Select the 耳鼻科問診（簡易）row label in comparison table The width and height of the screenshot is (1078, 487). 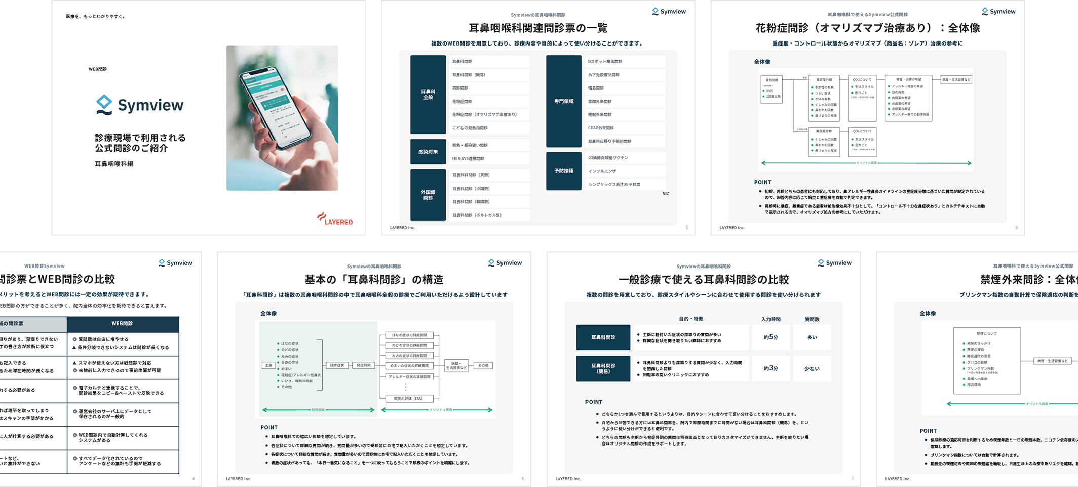[x=603, y=368]
